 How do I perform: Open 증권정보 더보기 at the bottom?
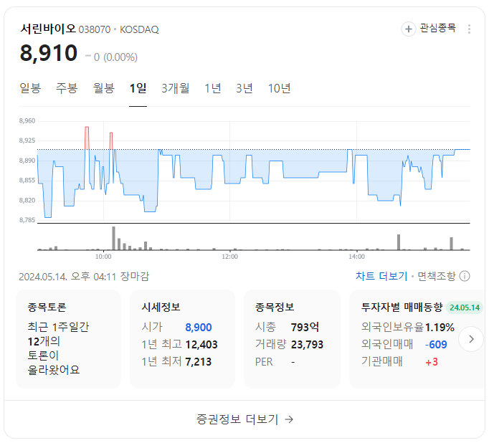coord(244,419)
